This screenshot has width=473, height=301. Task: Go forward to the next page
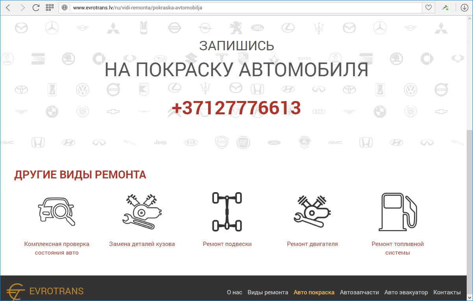(22, 7)
